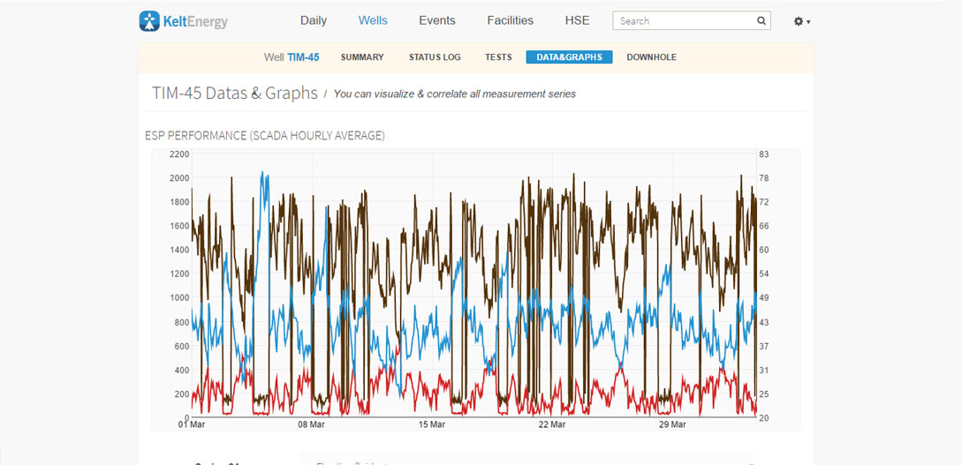Open the Facilities menu

(511, 20)
